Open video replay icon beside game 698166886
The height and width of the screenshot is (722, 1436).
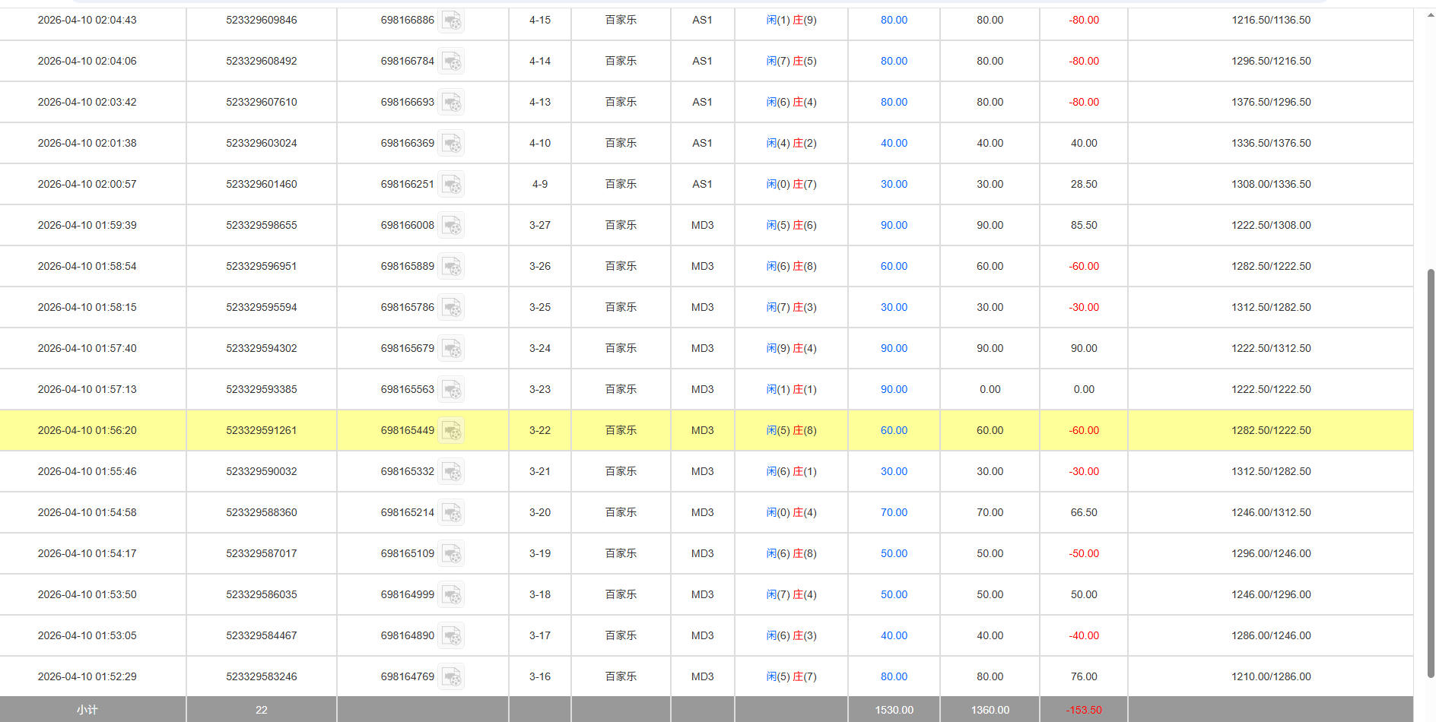click(x=452, y=21)
